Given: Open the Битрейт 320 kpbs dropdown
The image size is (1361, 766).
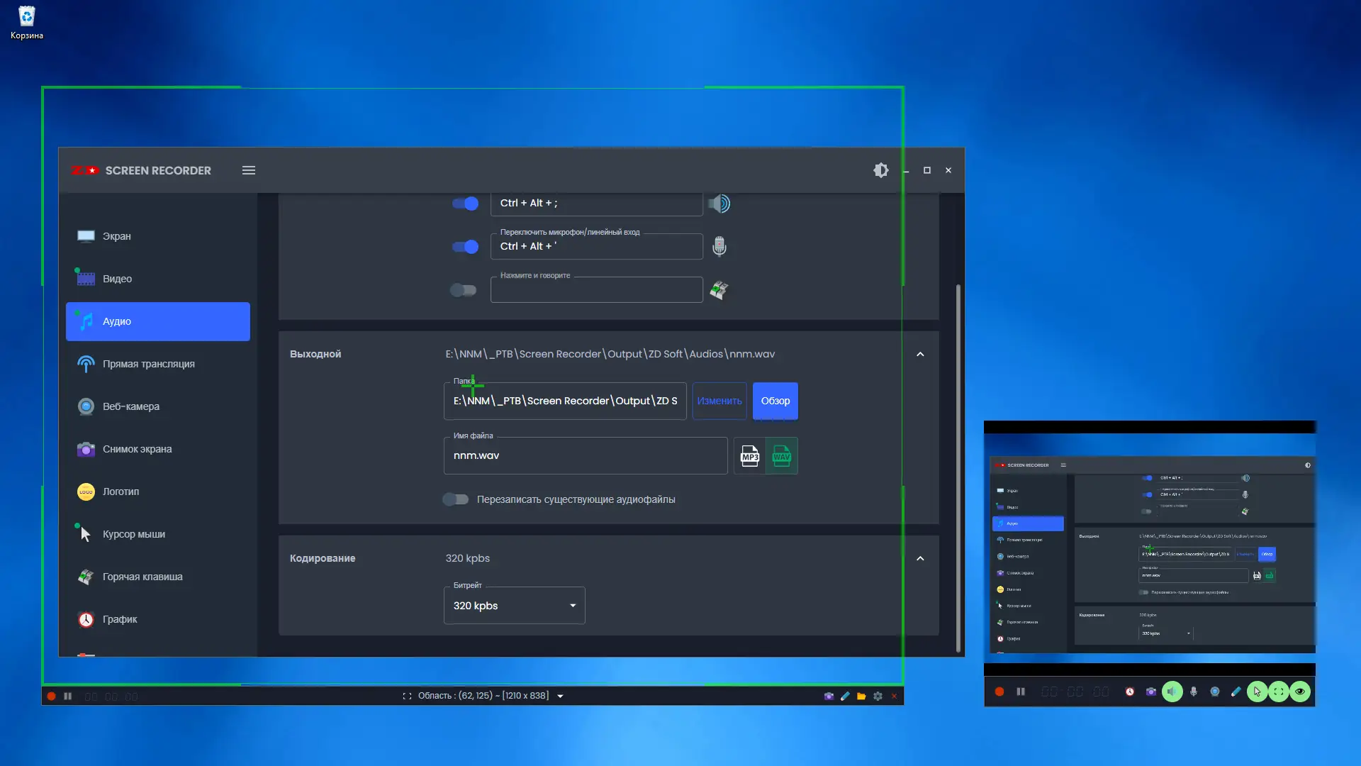Looking at the screenshot, I should (x=514, y=606).
